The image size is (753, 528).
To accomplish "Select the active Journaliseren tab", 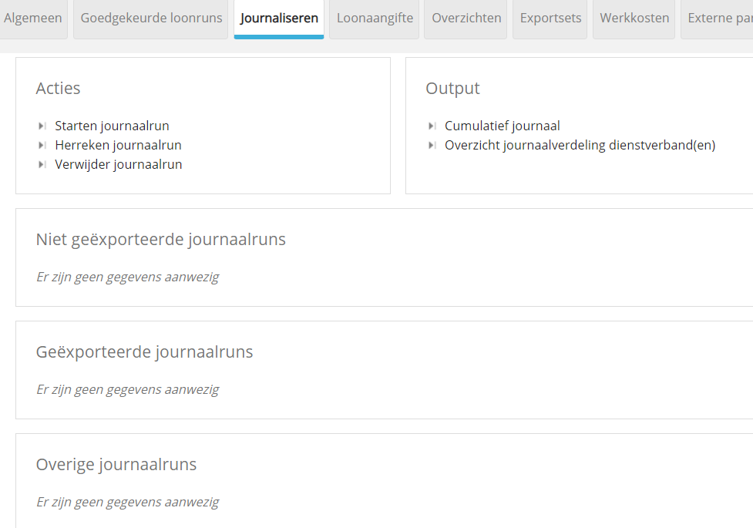I will coord(279,18).
